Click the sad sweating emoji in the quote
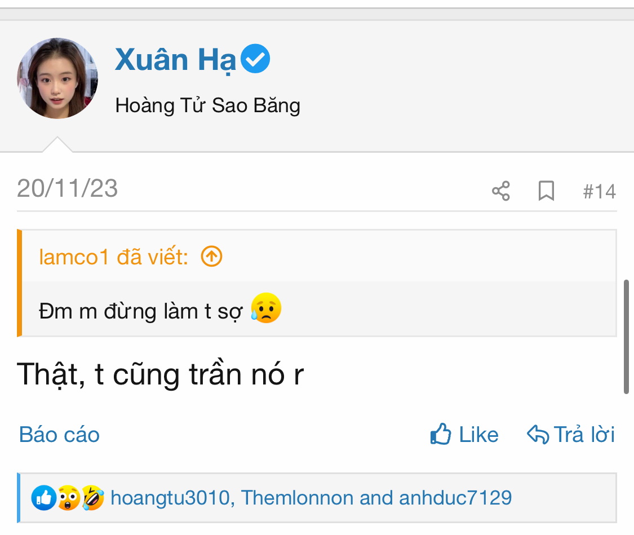Screen dimensions: 634x535 tap(265, 308)
